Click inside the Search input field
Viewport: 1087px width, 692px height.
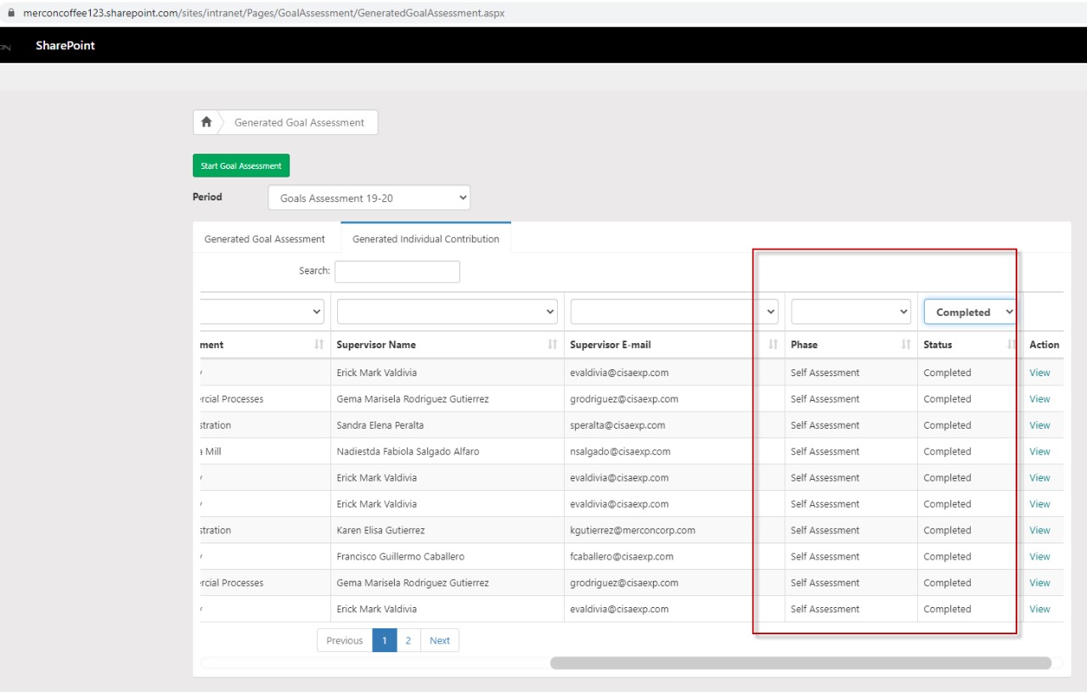397,272
